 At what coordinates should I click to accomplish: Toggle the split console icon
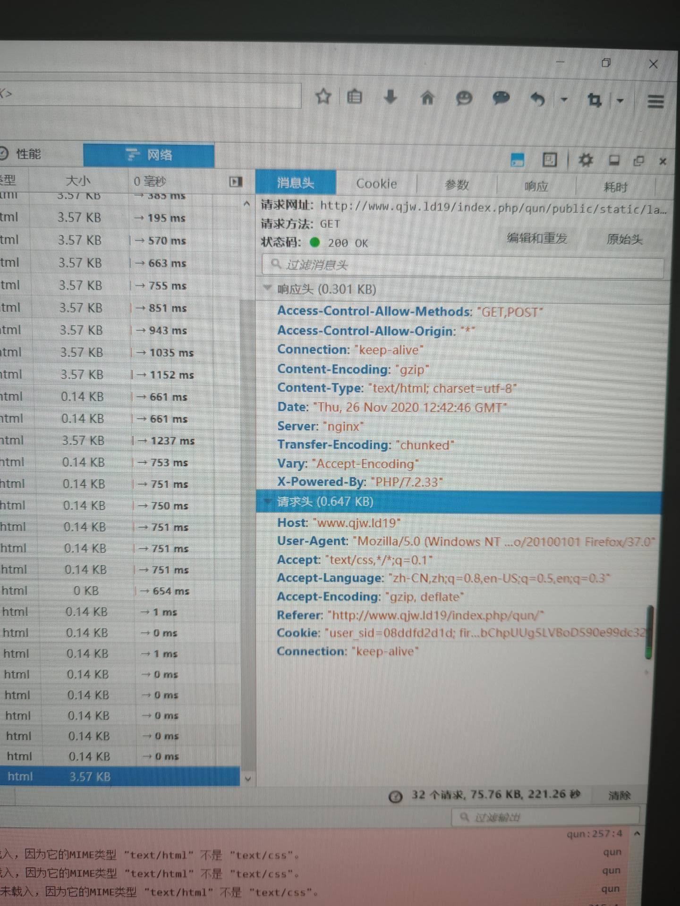coord(518,160)
